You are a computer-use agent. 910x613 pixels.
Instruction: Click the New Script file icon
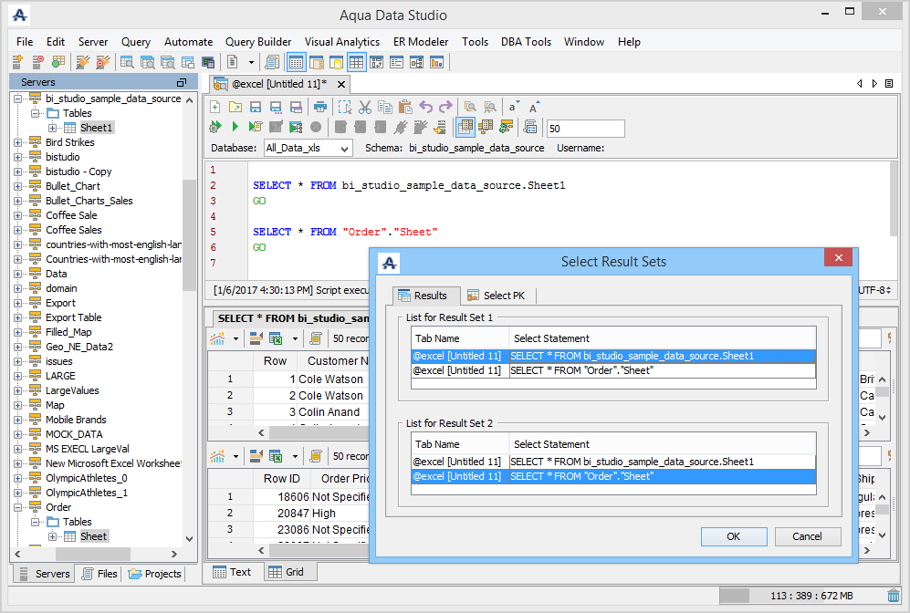tap(215, 107)
